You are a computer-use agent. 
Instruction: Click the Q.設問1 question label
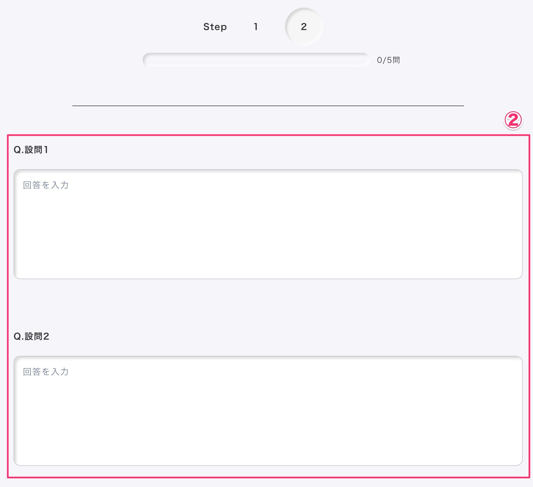coord(31,150)
